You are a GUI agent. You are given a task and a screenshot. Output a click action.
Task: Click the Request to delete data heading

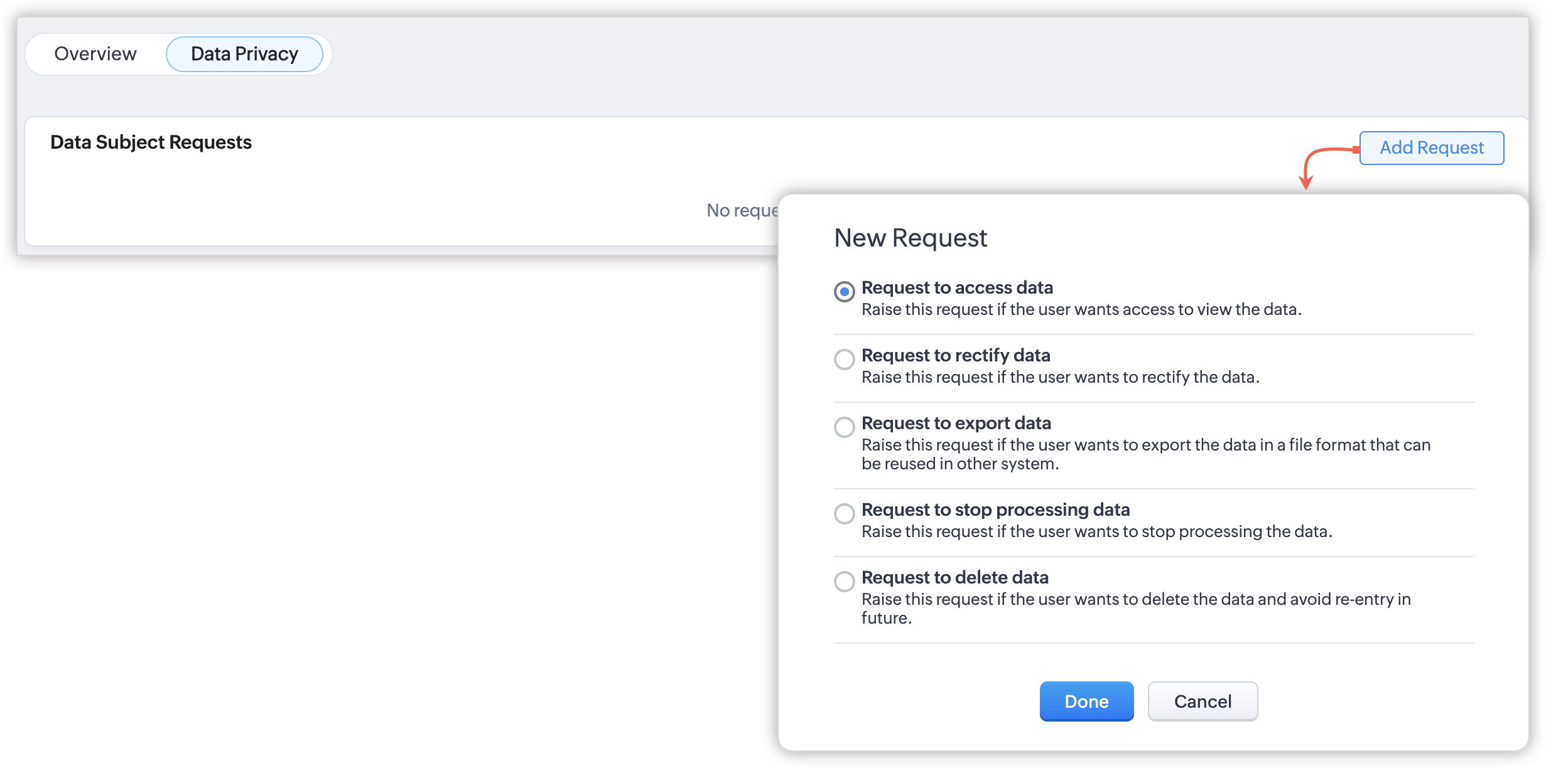(954, 577)
